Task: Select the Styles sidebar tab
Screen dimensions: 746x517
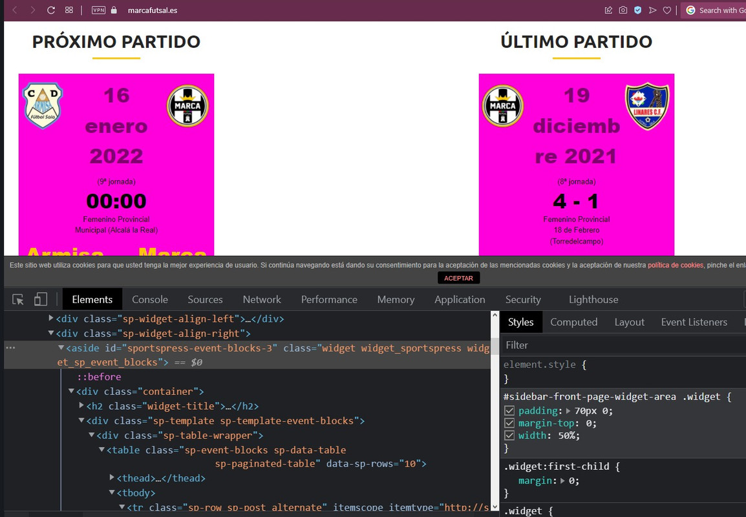Action: pyautogui.click(x=520, y=322)
